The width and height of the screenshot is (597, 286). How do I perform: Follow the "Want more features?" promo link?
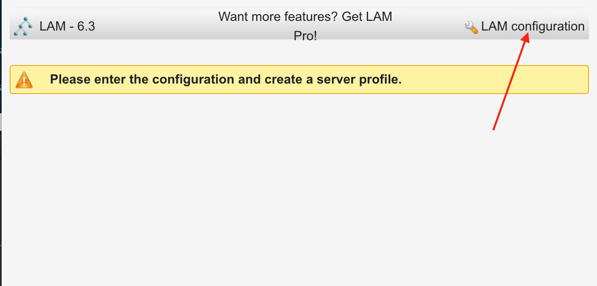[x=305, y=17]
